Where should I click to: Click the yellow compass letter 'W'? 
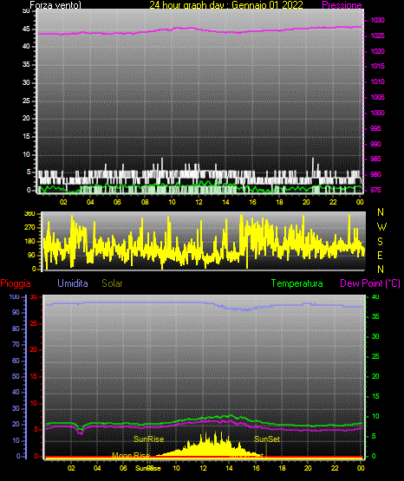point(381,227)
